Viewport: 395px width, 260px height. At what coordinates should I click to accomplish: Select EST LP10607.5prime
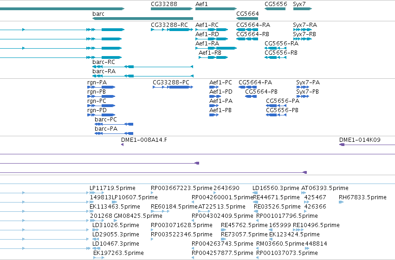(115, 203)
